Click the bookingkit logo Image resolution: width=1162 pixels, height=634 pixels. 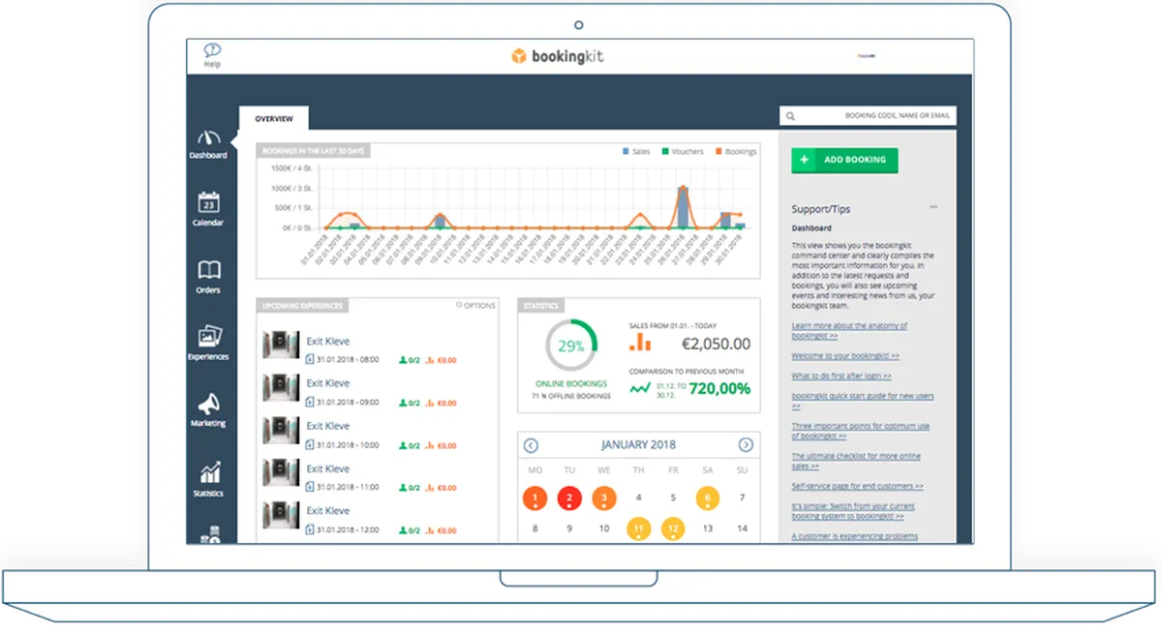[557, 56]
